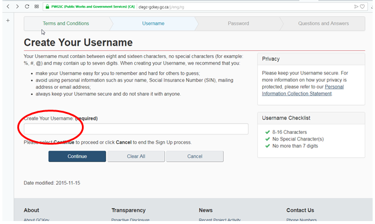The image size is (375, 224).
Task: Open the speed dial grid icon
Action: click(36, 7)
